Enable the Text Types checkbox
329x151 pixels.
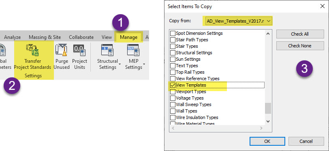173,66
